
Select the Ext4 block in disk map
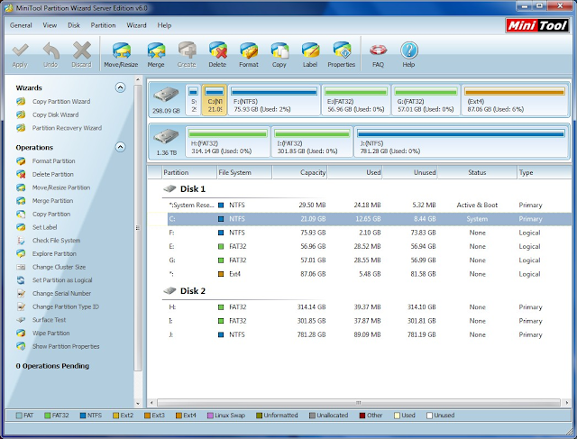click(515, 100)
